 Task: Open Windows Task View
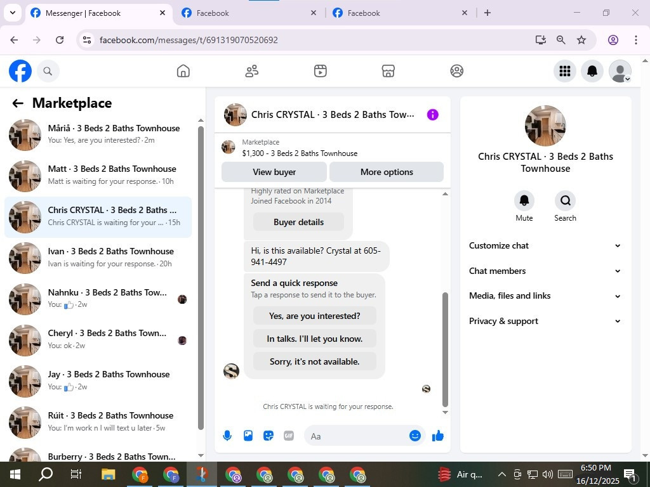click(x=77, y=474)
